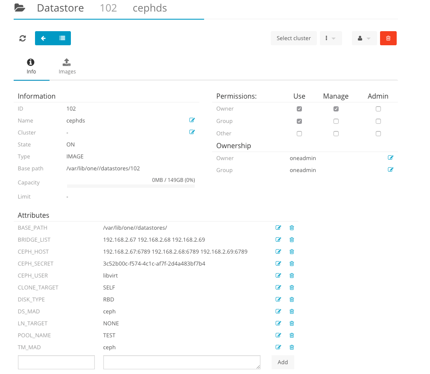
Task: Open the user ownership dropdown
Action: [x=364, y=38]
